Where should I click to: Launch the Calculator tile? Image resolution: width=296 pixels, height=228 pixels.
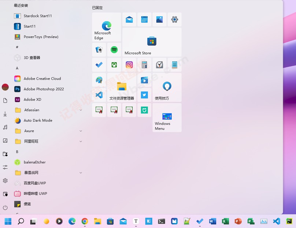point(144,64)
